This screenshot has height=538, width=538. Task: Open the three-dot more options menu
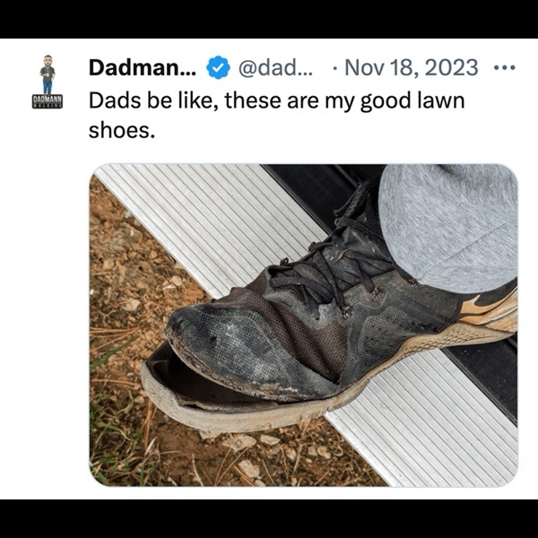pyautogui.click(x=504, y=68)
